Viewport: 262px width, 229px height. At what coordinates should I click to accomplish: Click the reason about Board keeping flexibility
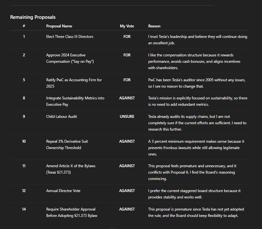[196, 212]
